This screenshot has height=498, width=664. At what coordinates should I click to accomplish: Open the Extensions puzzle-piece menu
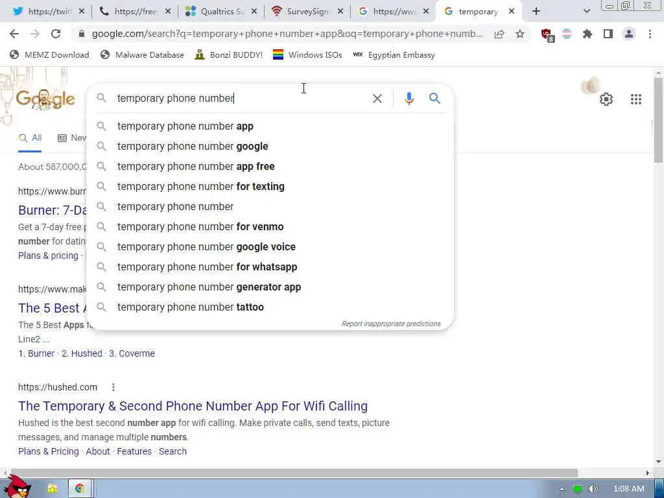point(587,34)
